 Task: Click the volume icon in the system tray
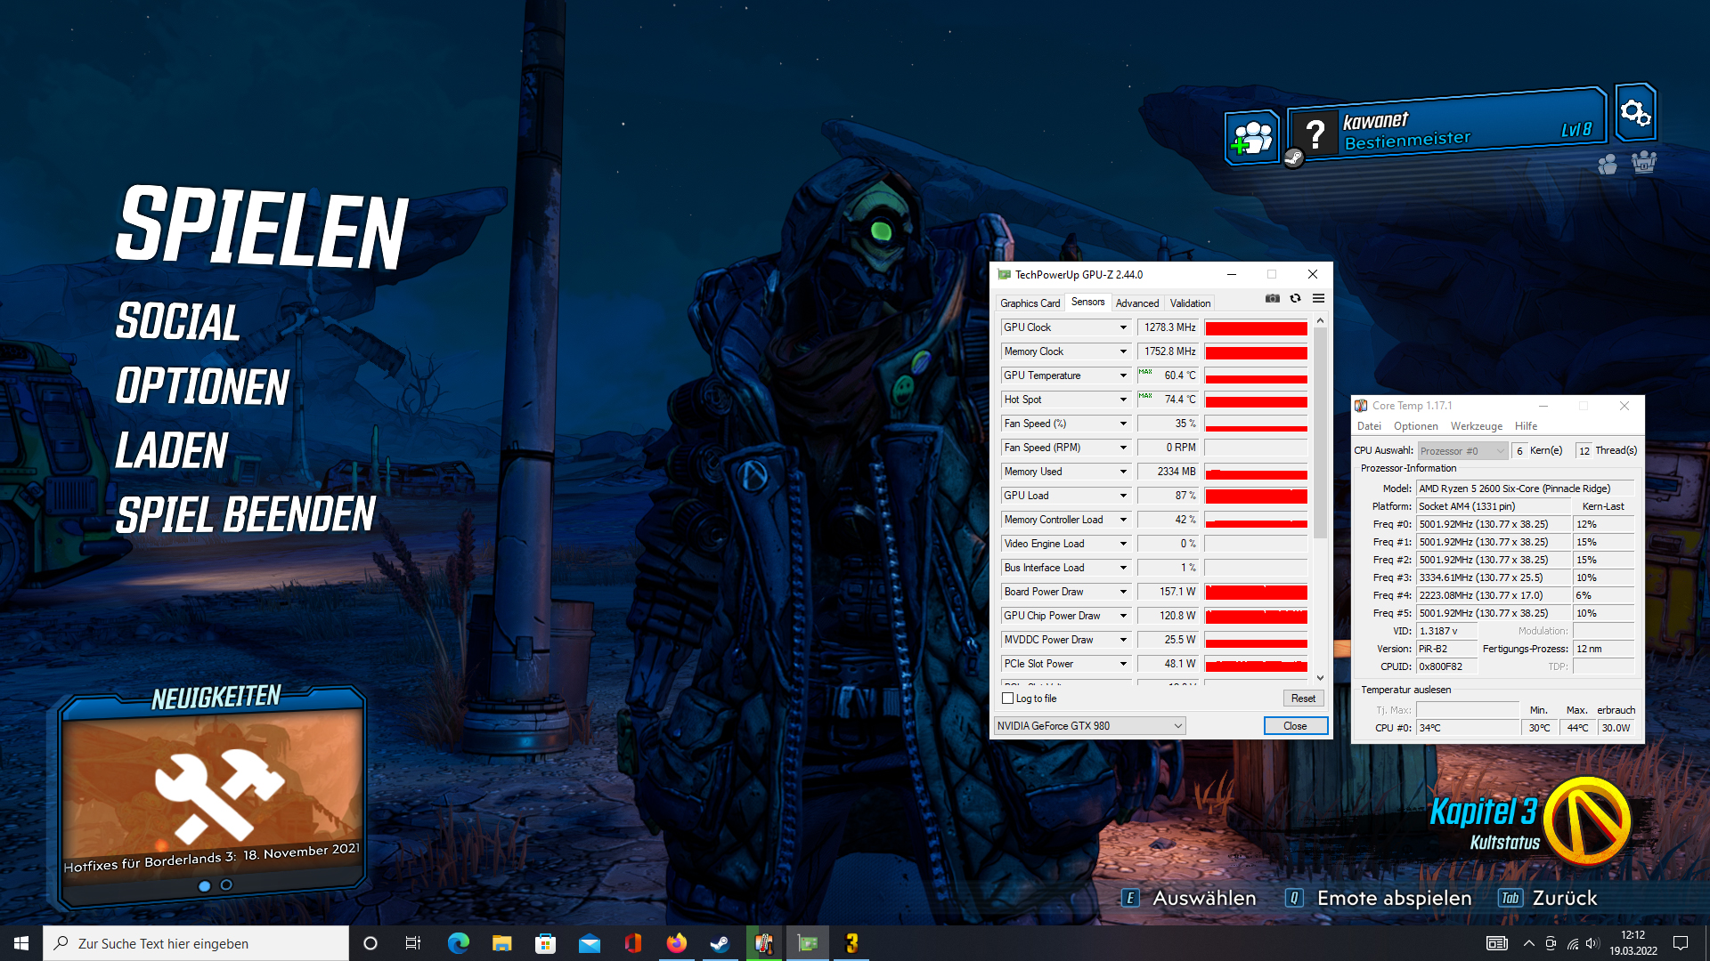pos(1592,943)
